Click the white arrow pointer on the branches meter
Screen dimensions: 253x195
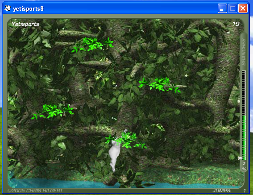tap(241, 158)
